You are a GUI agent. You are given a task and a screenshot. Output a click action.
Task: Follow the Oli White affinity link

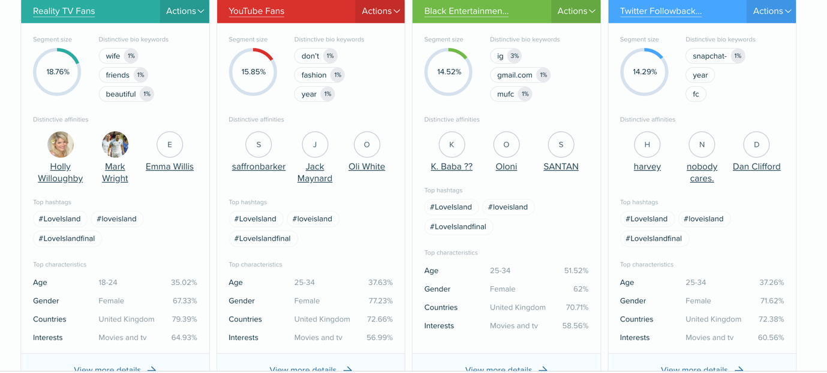[366, 166]
